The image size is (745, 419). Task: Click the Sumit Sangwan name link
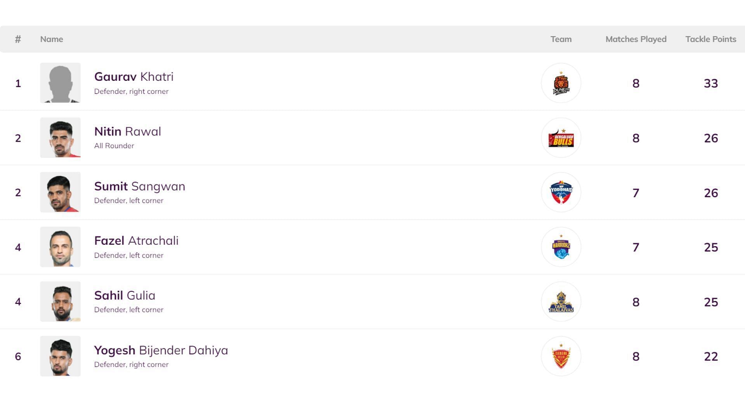tap(139, 186)
